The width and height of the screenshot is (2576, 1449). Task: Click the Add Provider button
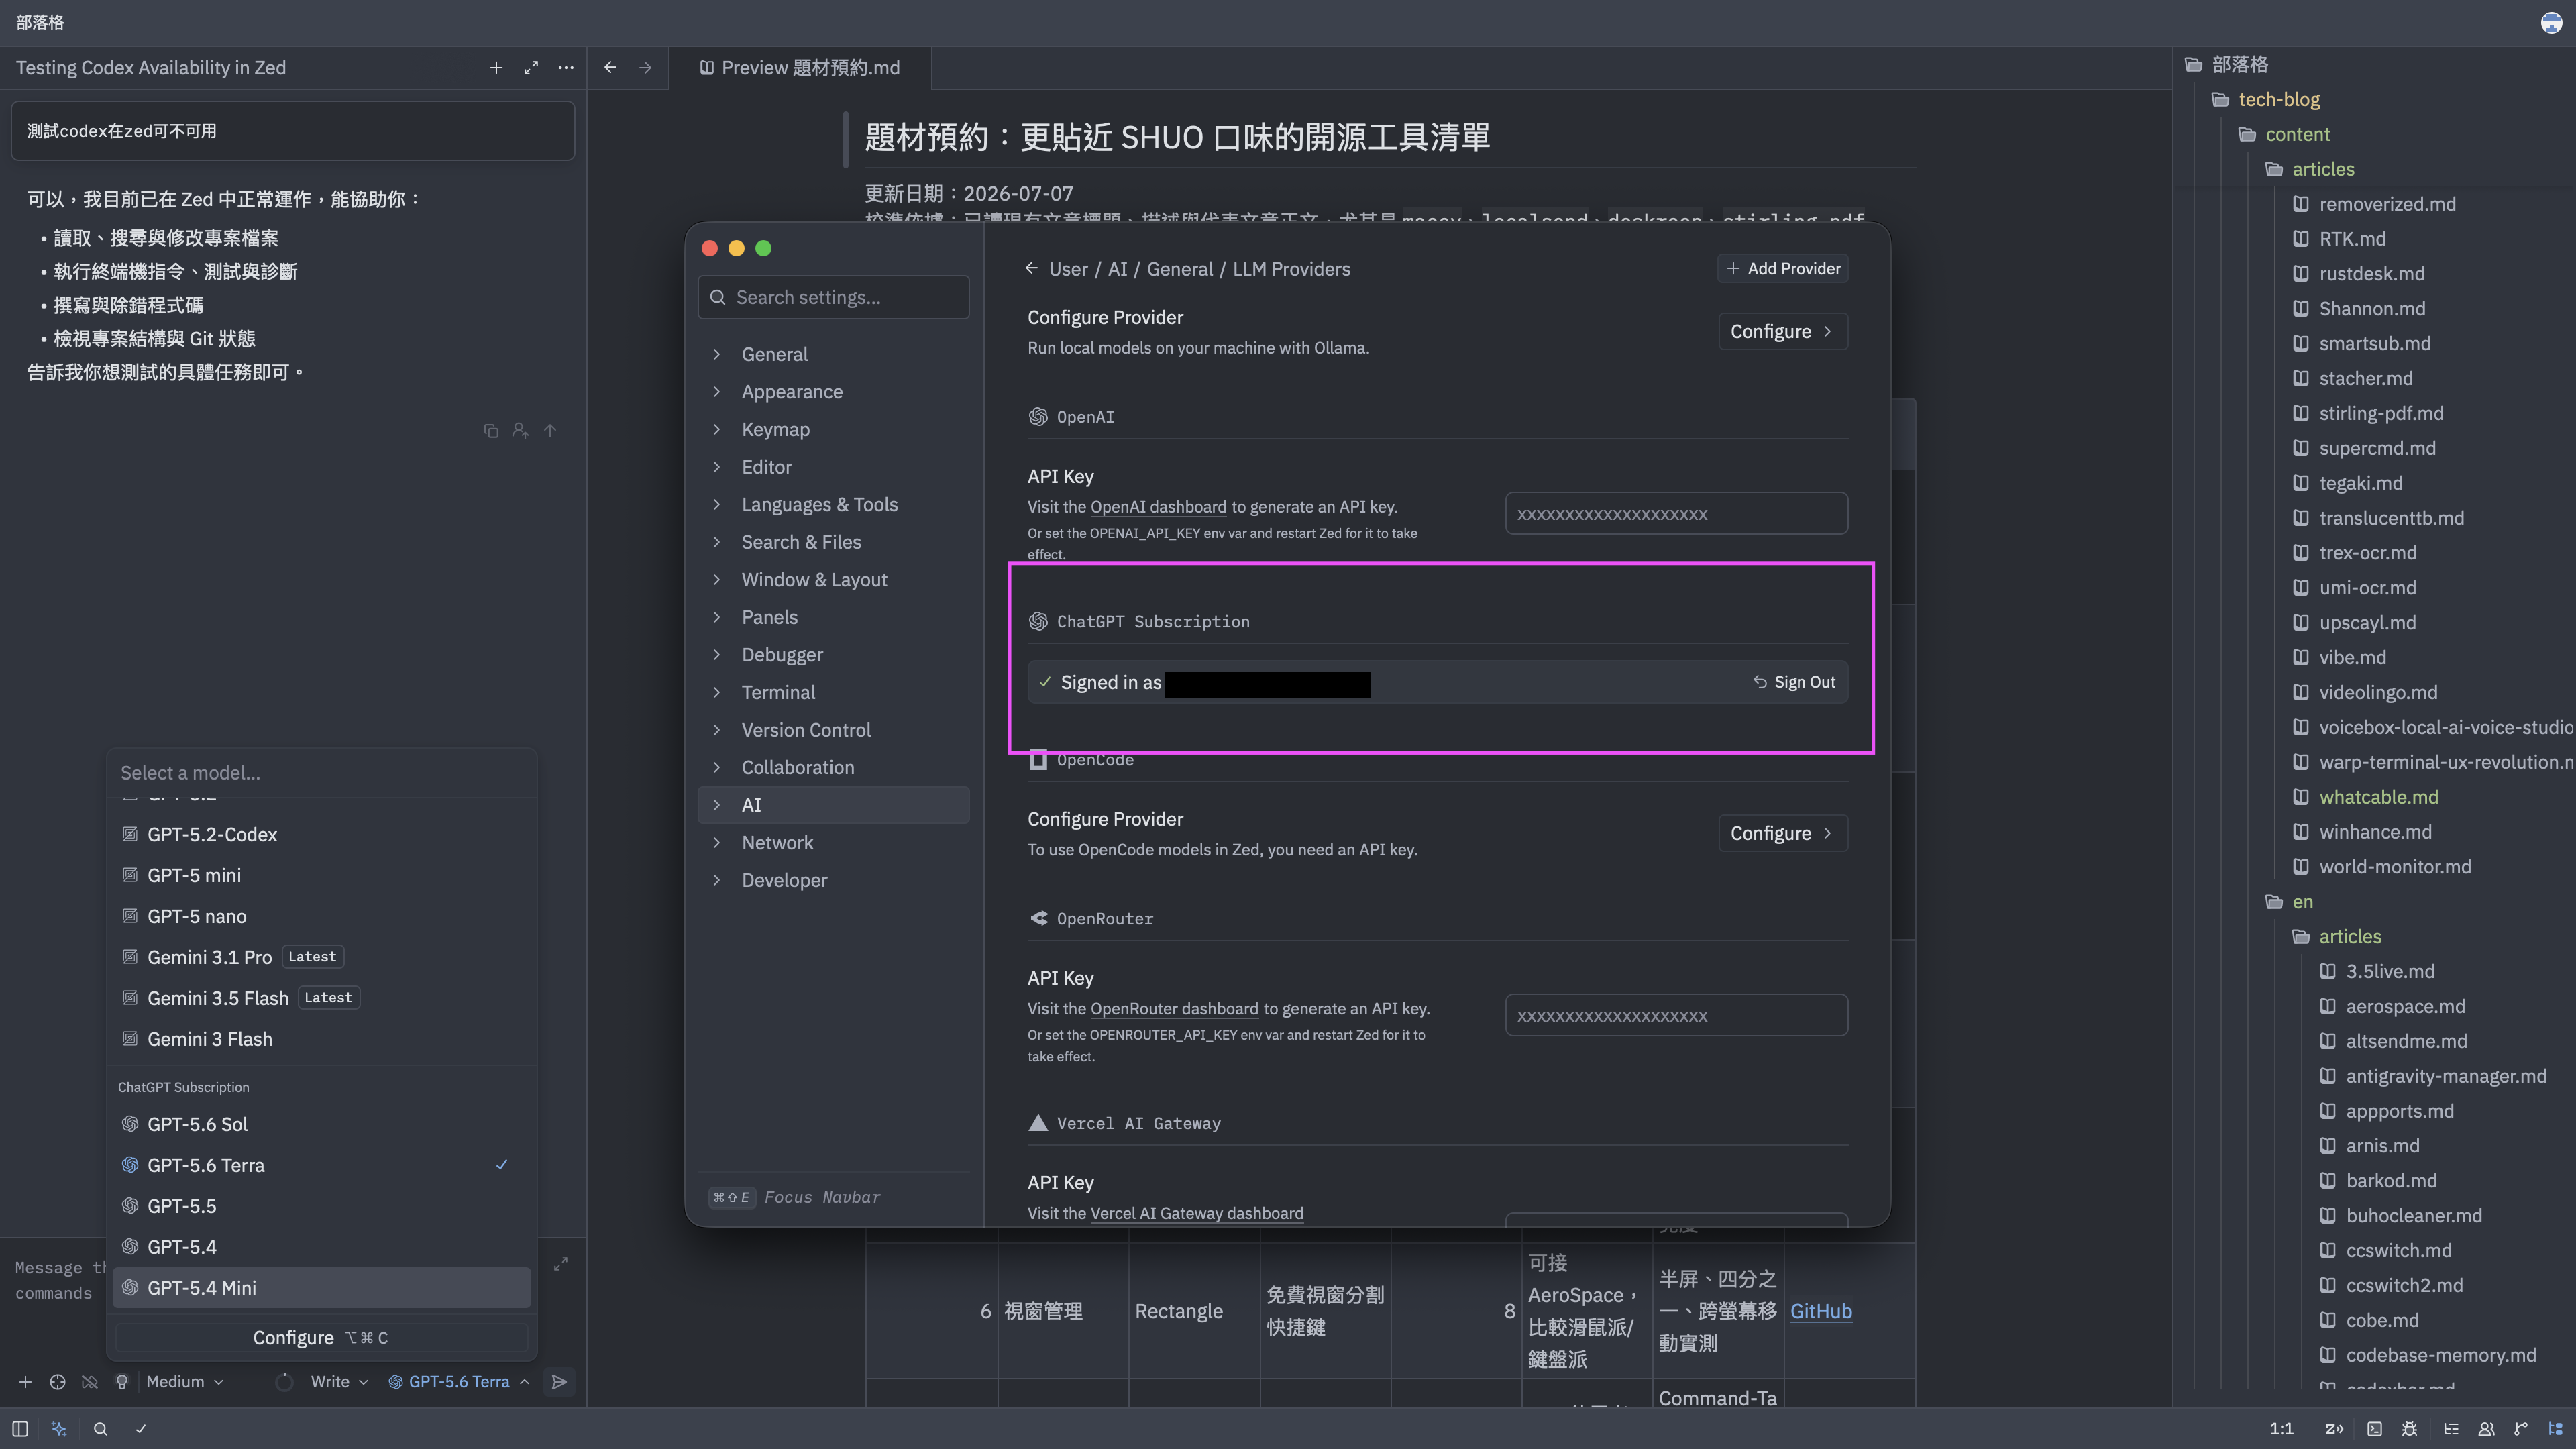(1782, 268)
